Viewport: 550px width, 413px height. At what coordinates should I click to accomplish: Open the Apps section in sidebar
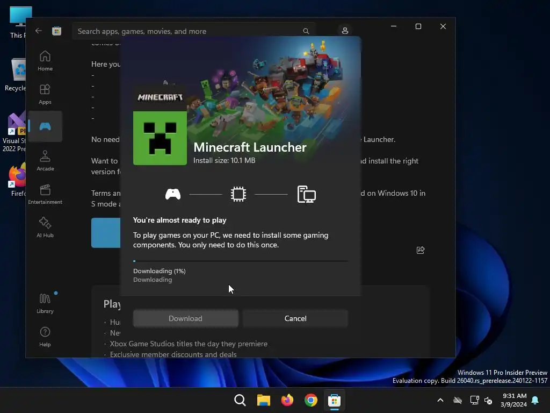pyautogui.click(x=45, y=94)
